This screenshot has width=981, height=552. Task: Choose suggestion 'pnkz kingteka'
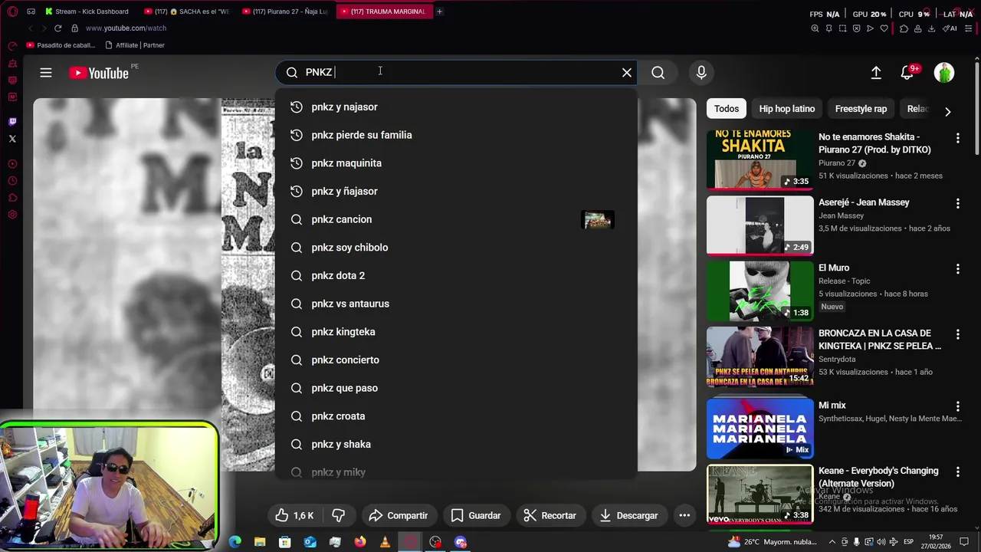[x=456, y=331]
